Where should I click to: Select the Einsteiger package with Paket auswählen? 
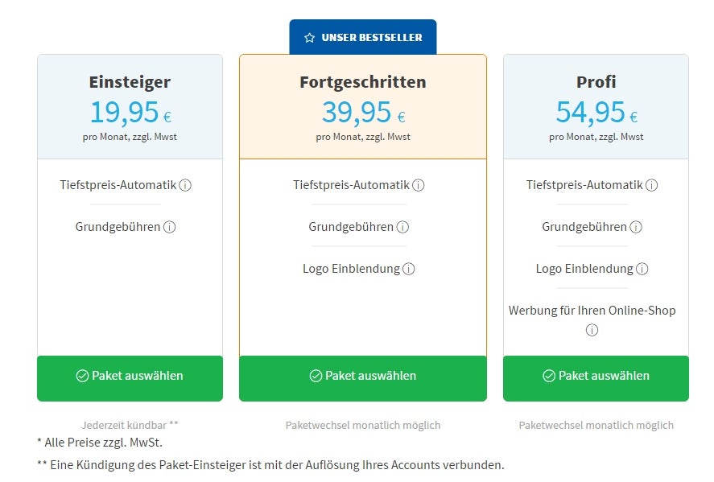130,378
